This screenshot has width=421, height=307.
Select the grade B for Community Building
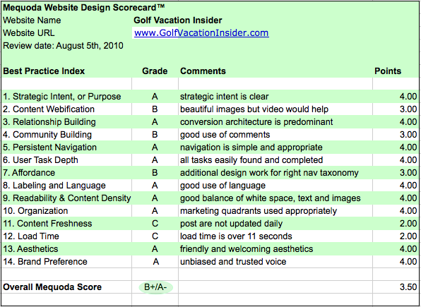point(155,135)
